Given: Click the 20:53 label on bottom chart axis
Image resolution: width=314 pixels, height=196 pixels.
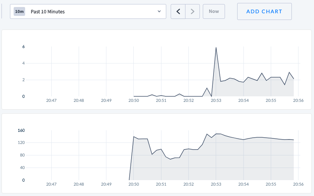Looking at the screenshot, I should coord(216,184).
